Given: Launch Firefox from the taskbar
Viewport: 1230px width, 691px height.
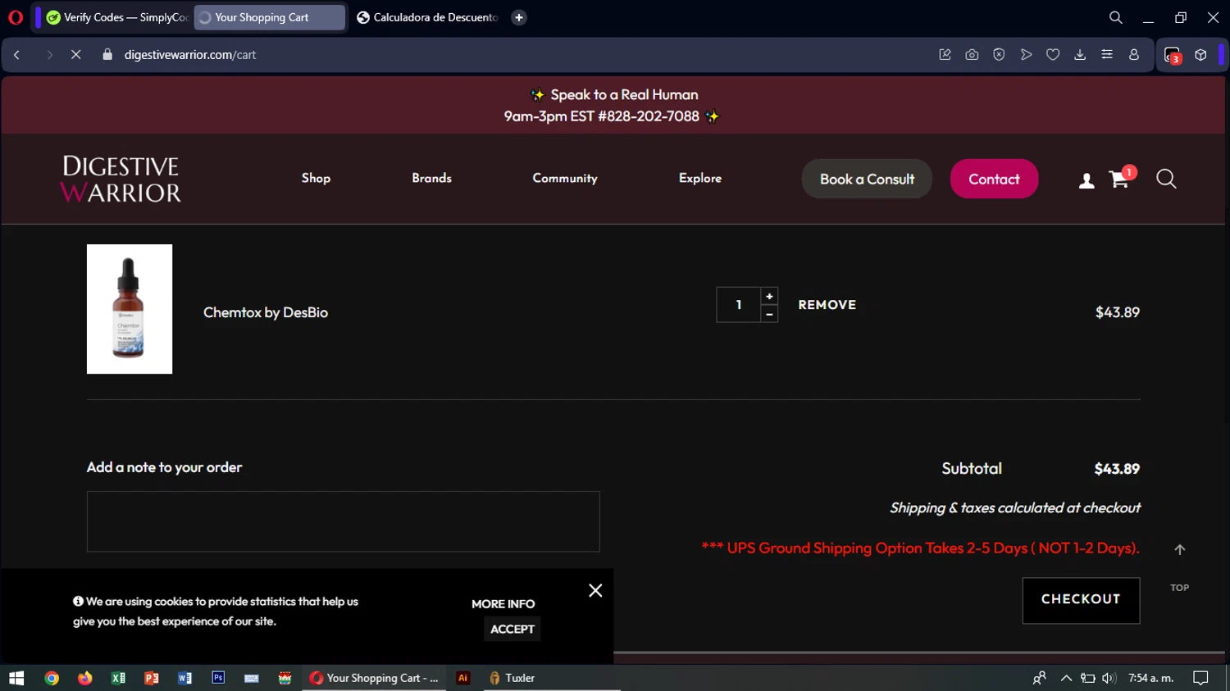Looking at the screenshot, I should pos(85,678).
